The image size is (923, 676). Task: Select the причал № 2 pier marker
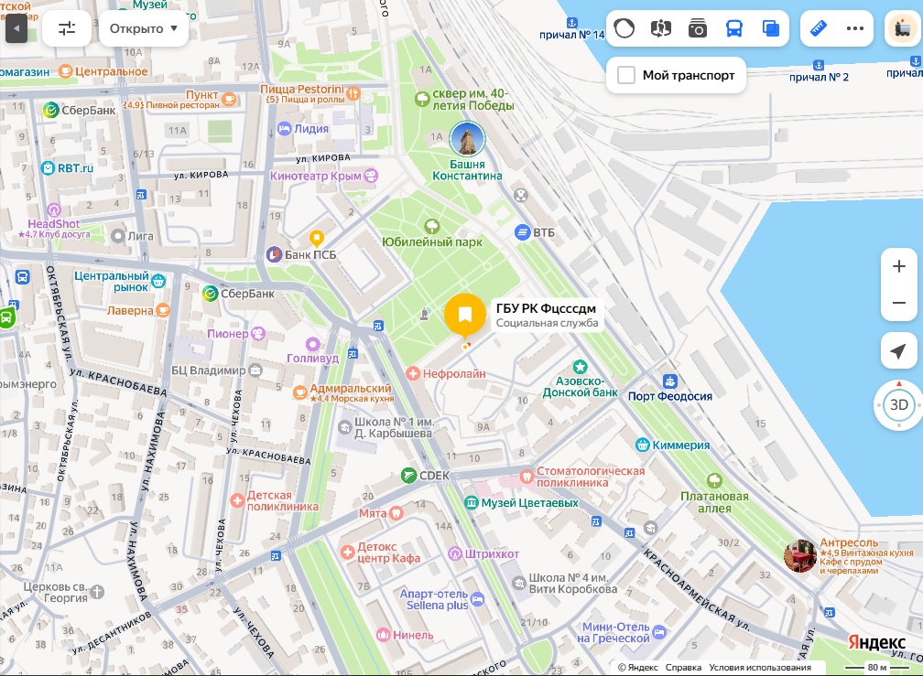point(819,65)
